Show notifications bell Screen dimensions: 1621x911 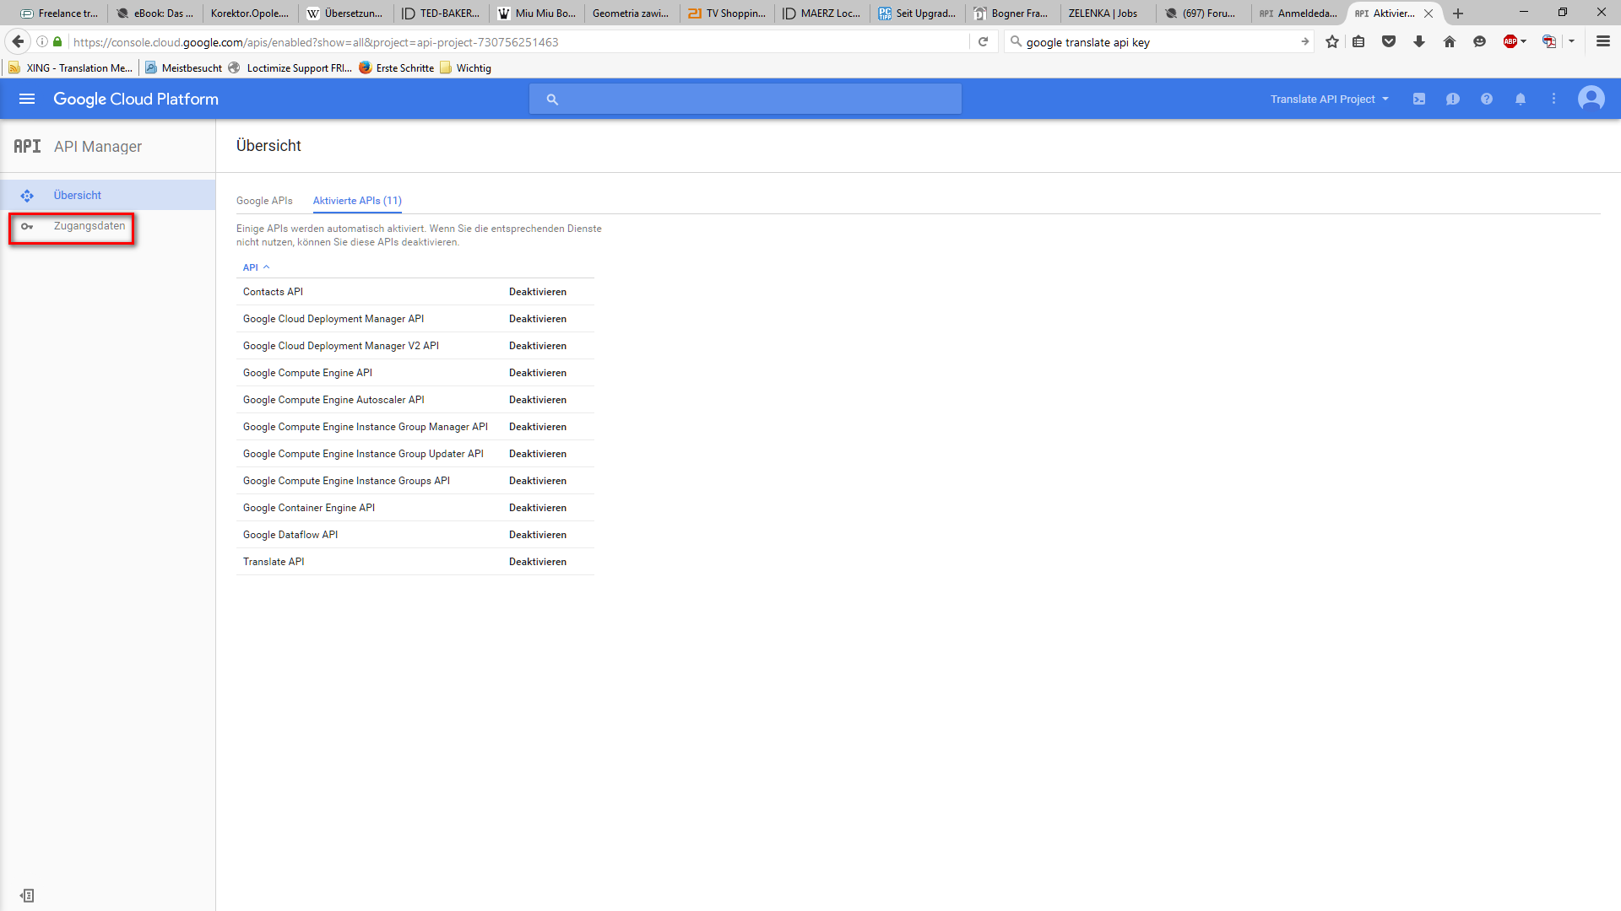1521,100
